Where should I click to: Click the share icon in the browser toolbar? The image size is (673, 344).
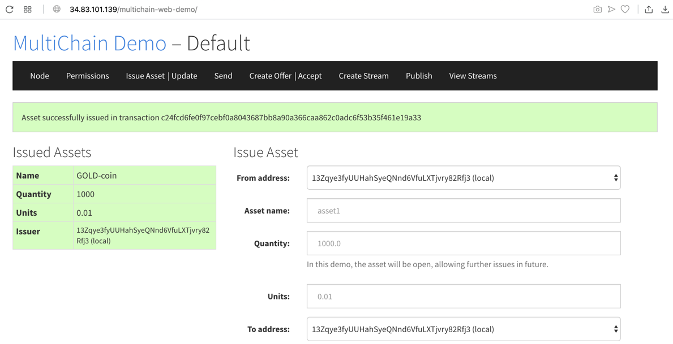point(649,9)
